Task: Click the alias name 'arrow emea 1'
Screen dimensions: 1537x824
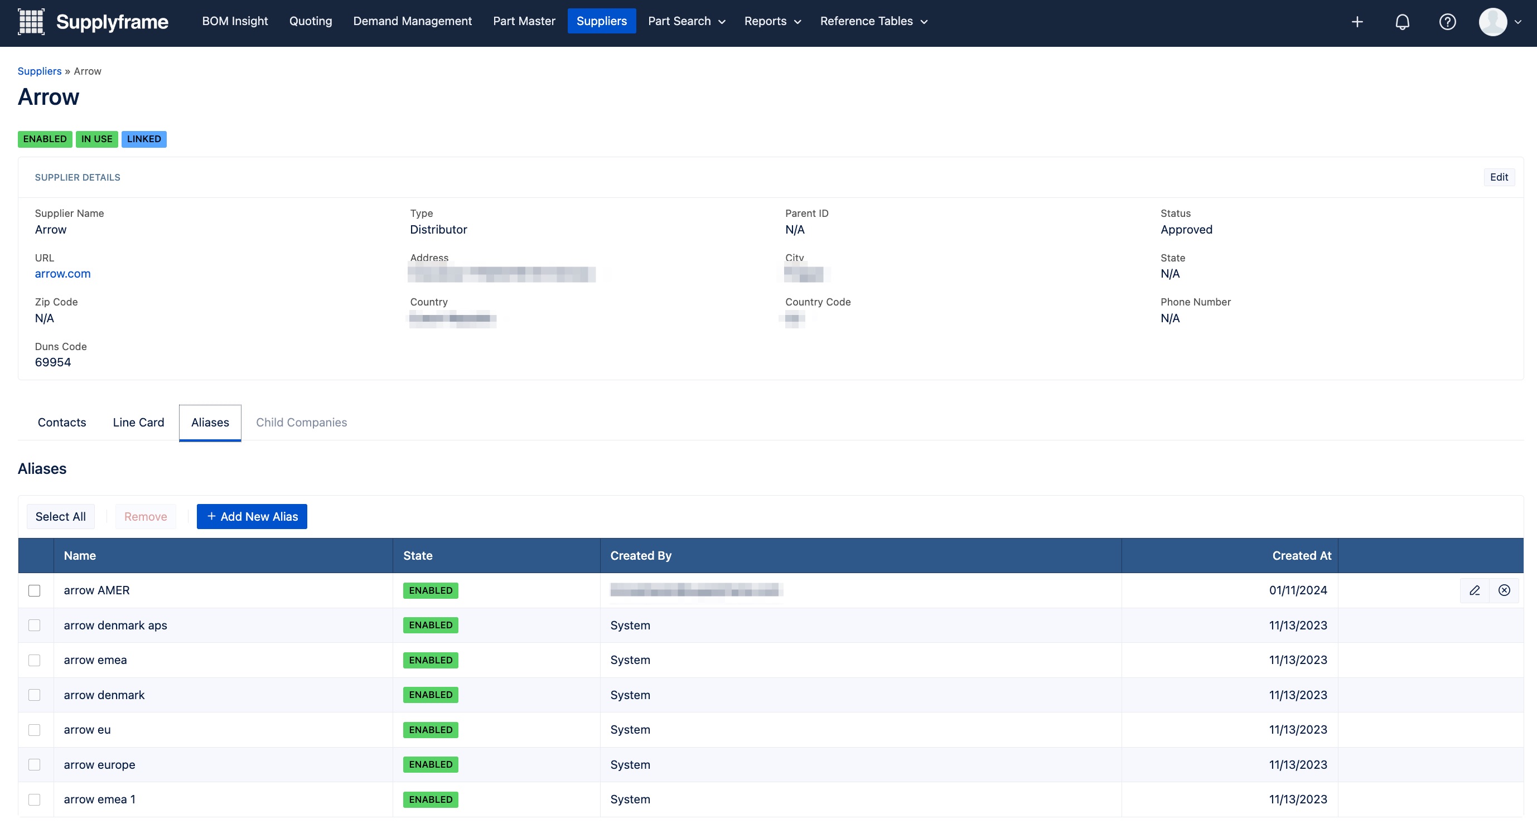Action: [100, 799]
